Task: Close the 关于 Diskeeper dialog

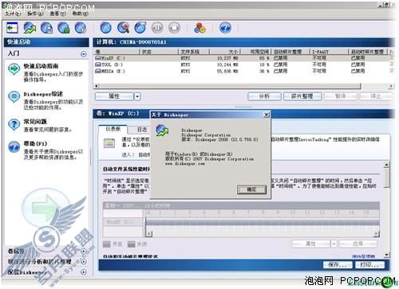Action: (x=266, y=115)
